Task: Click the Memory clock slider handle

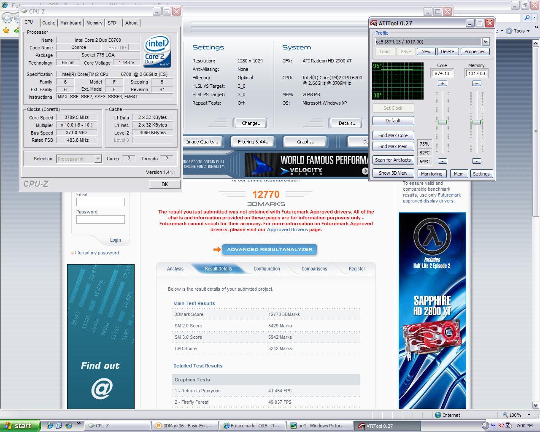Action: click(x=477, y=122)
